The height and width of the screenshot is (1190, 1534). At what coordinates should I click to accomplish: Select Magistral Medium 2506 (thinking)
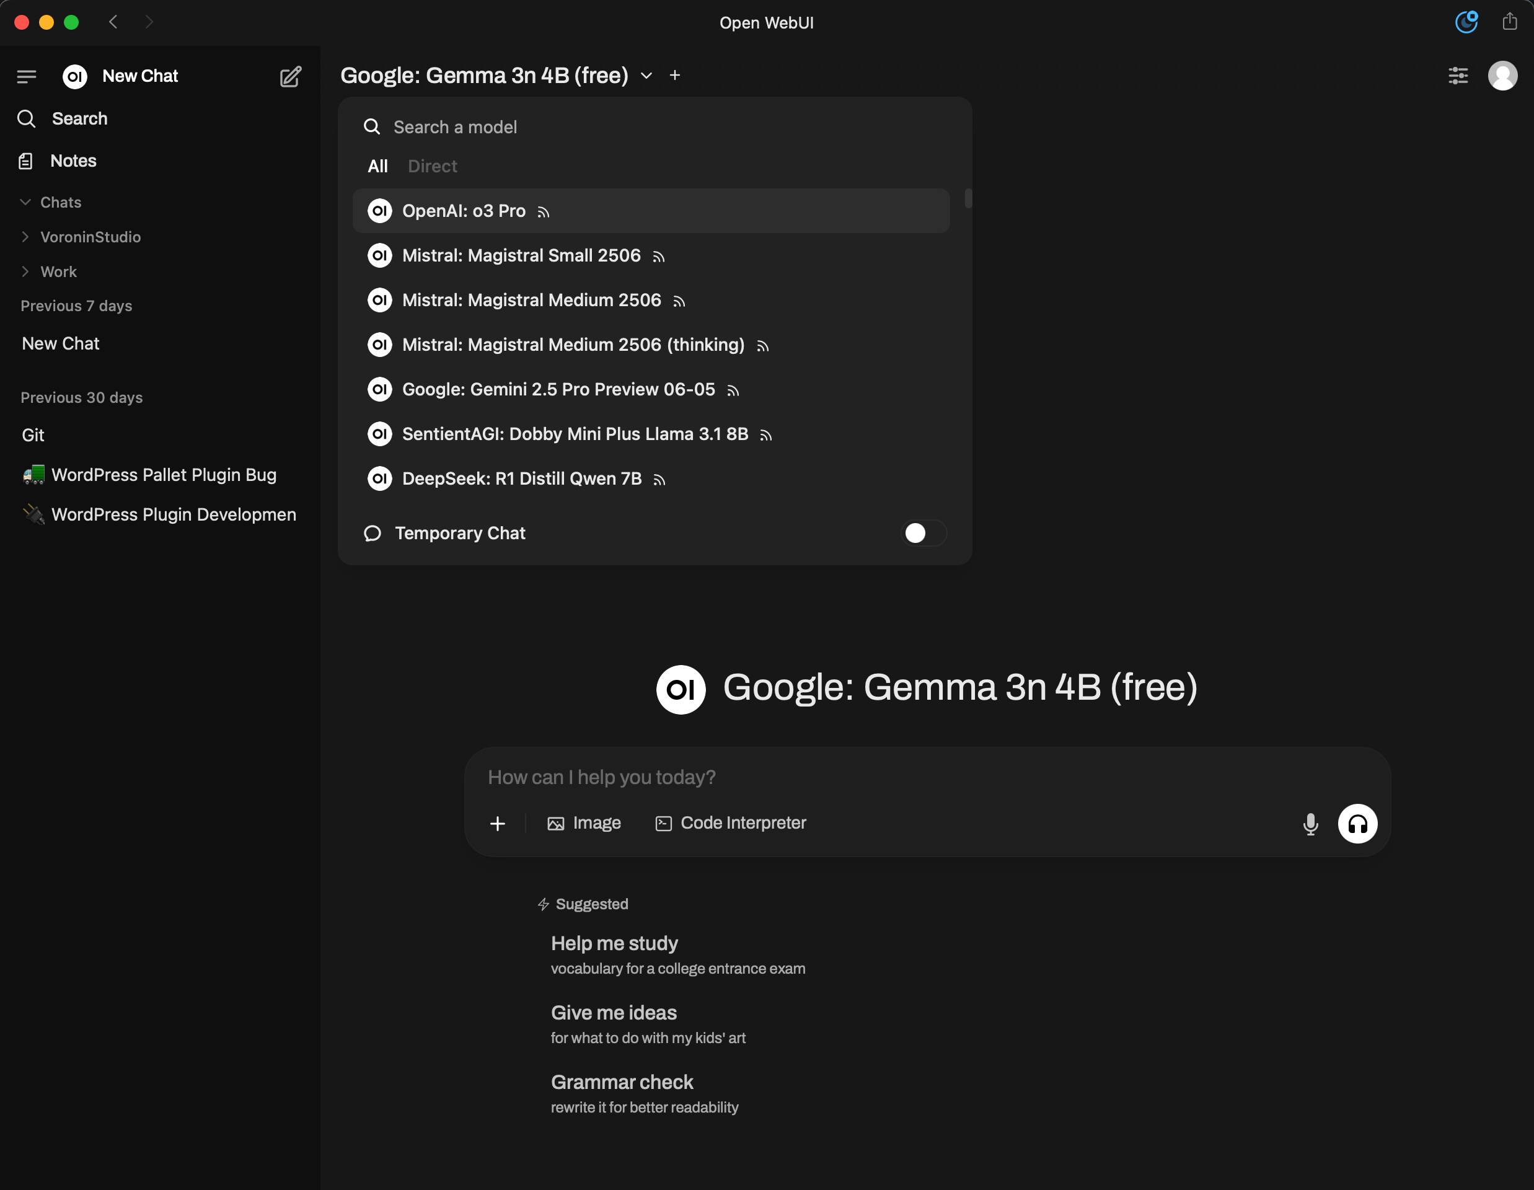coord(650,344)
